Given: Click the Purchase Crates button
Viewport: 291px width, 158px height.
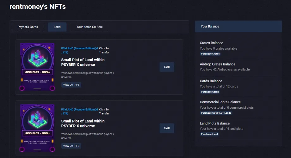Looking at the screenshot, I should click(210, 54).
